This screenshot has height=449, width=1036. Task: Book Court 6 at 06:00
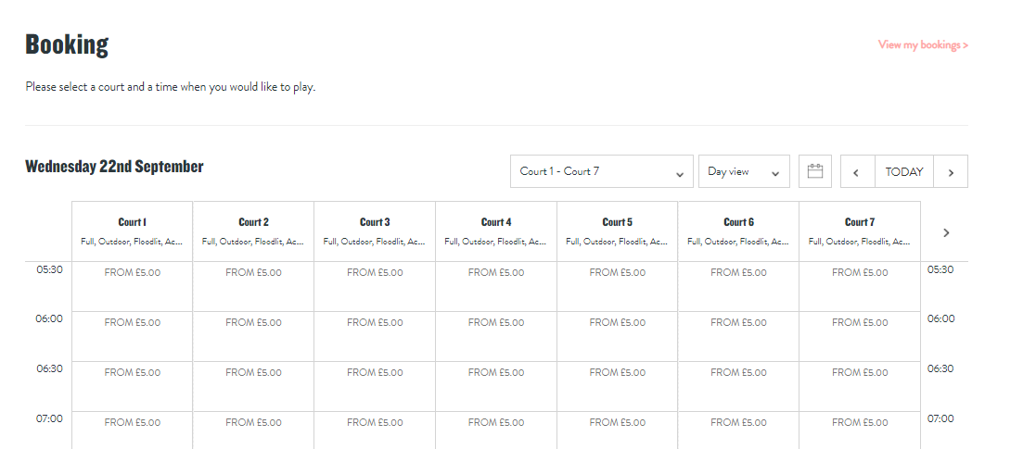coord(738,336)
